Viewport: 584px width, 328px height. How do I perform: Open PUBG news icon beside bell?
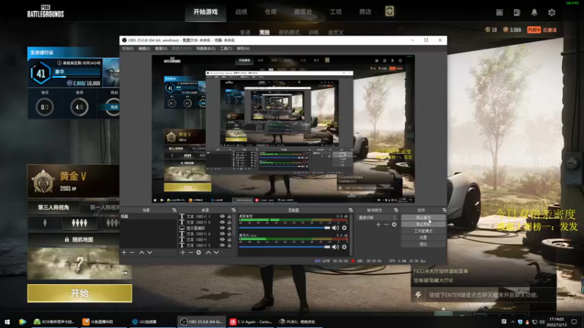(517, 12)
